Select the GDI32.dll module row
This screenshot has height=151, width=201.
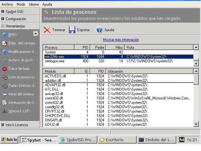pos(118,125)
